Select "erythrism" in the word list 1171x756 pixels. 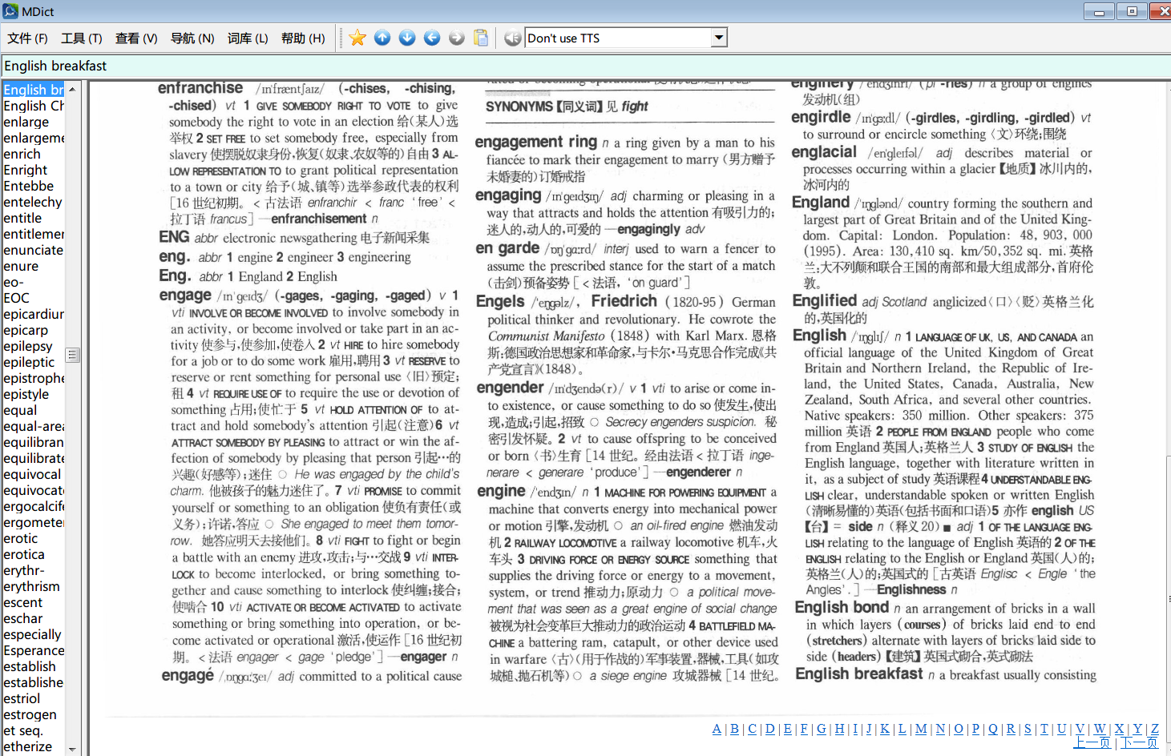tap(31, 586)
